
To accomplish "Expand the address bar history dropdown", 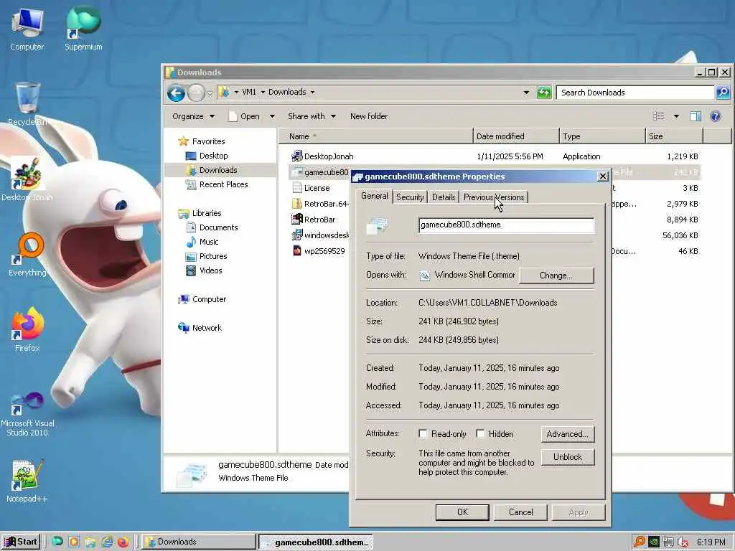I will point(526,93).
